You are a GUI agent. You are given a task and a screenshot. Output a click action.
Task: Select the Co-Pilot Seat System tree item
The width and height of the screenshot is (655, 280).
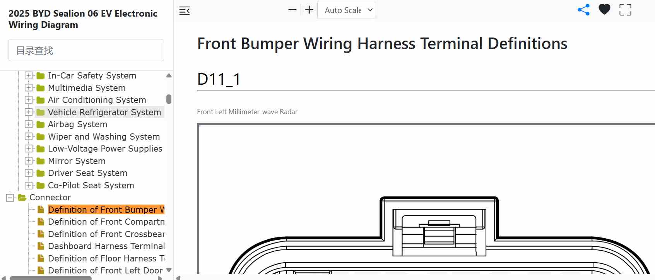tap(91, 185)
